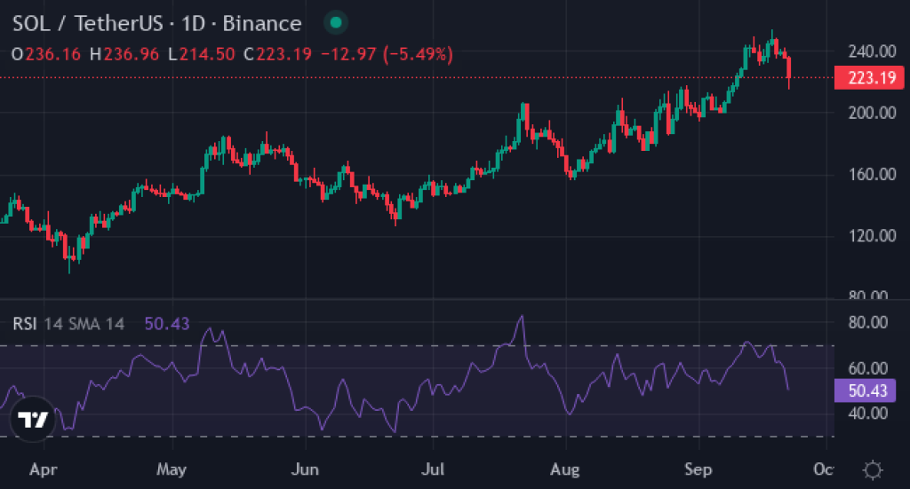Click the green market status dot
This screenshot has width=910, height=489.
[335, 23]
